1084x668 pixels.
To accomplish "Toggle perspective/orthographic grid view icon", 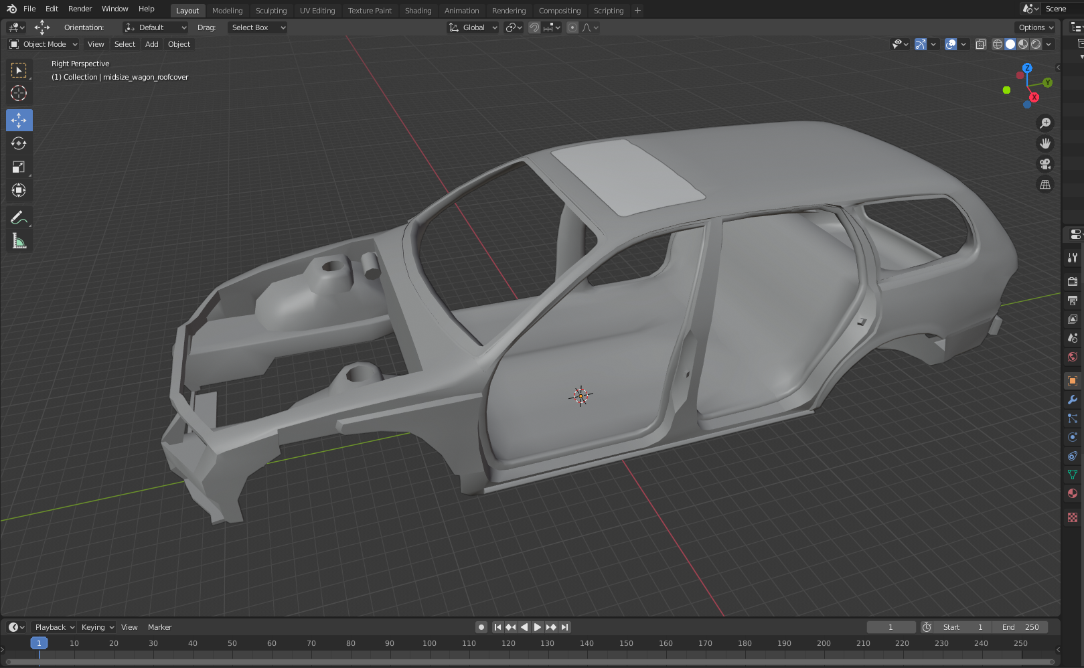I will 1044,185.
